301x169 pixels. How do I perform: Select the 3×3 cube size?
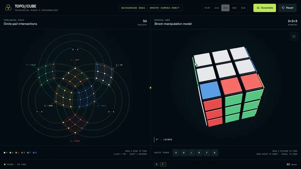click(225, 8)
